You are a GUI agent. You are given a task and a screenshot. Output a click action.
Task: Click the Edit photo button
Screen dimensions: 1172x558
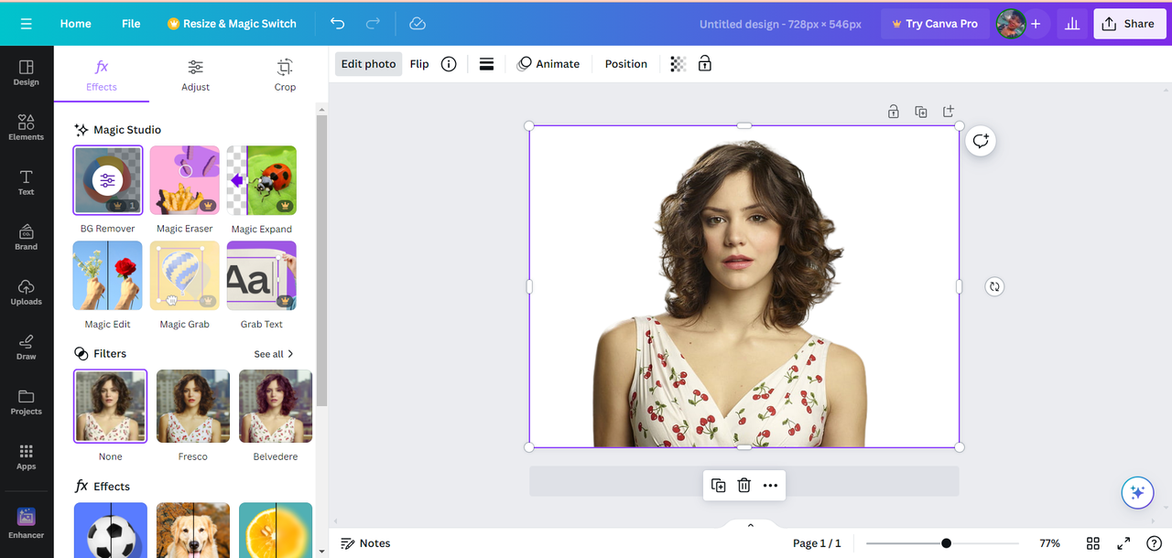(368, 64)
